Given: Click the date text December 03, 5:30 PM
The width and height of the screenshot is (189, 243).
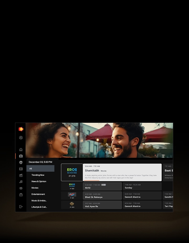Looking at the screenshot, I should pyautogui.click(x=40, y=162).
